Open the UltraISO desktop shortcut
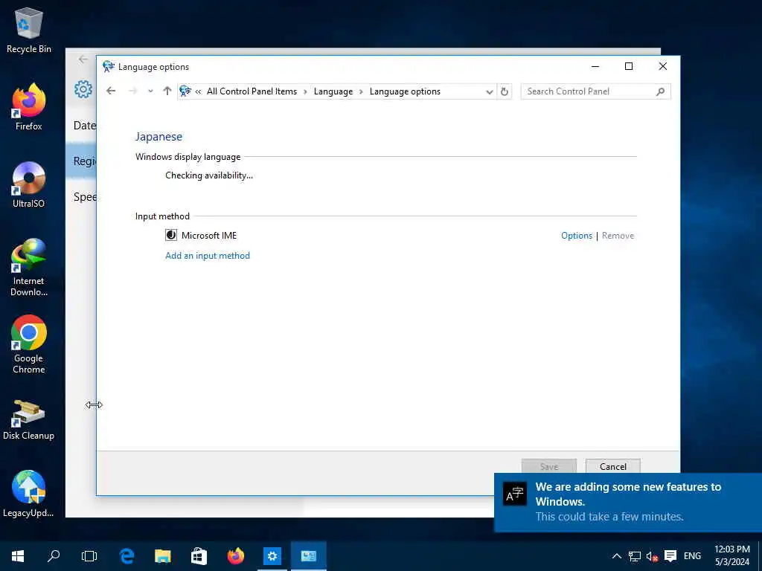This screenshot has width=762, height=571. 29,185
